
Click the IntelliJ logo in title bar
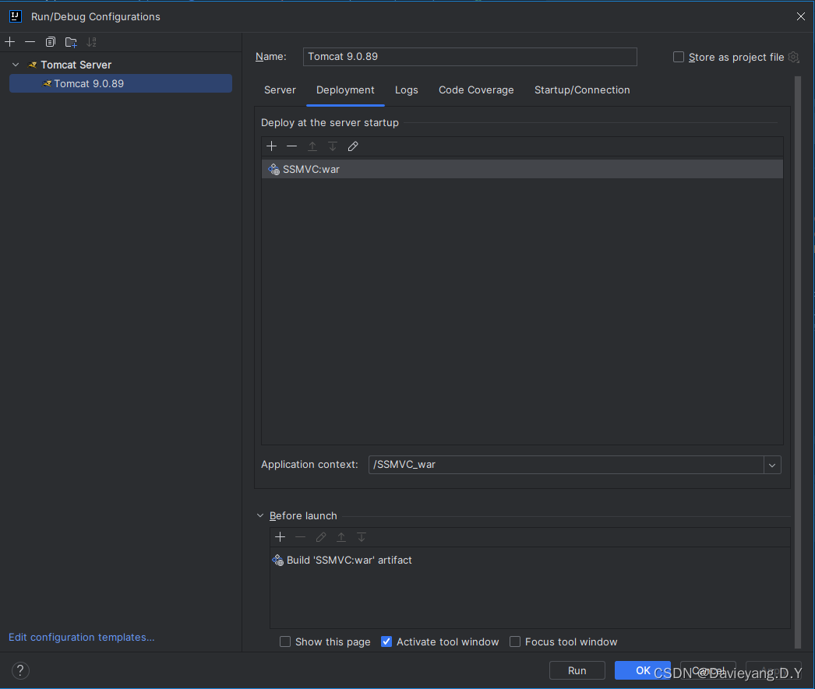tap(16, 16)
